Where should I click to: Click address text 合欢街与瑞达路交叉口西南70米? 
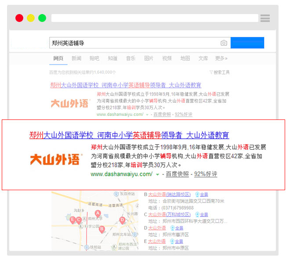point(193,201)
